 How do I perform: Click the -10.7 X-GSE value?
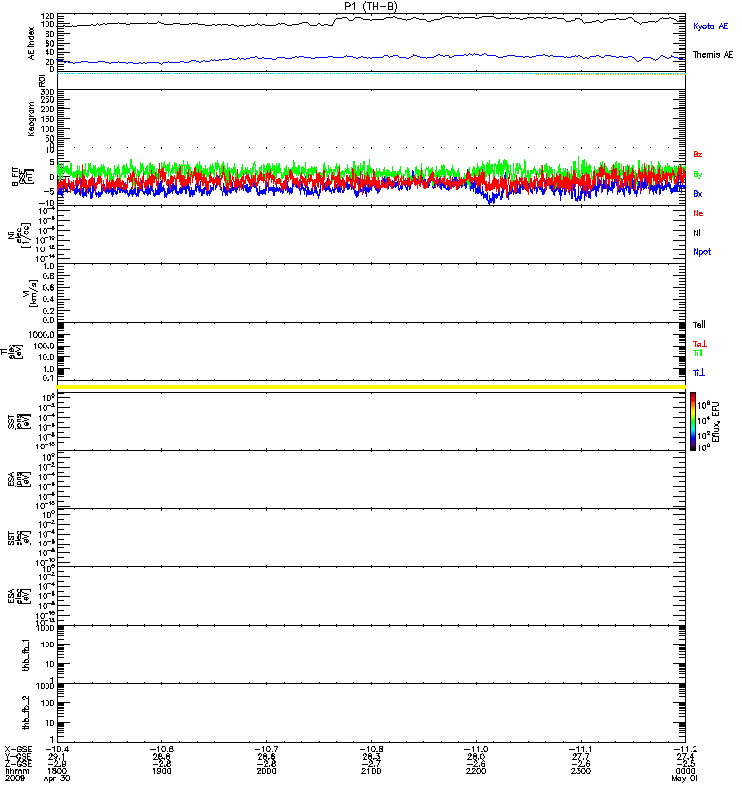click(266, 749)
